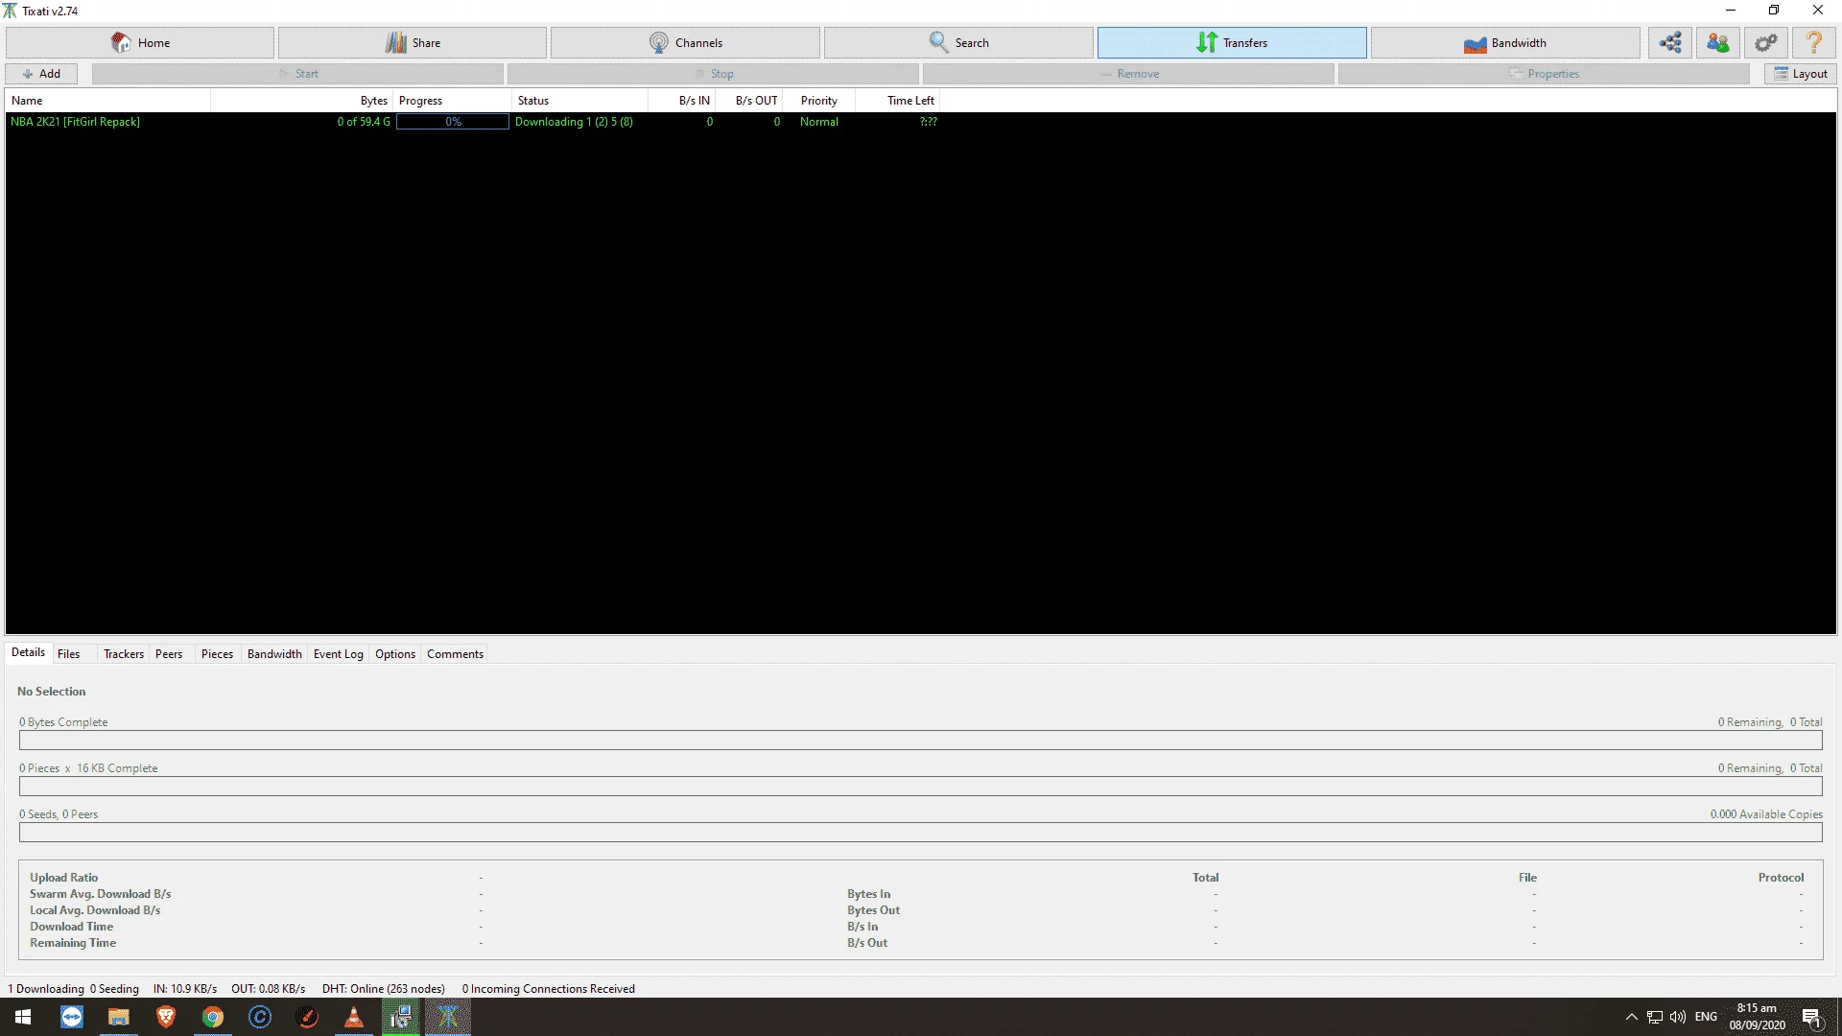Click 'DHT: Online (263 nodes)' status
The width and height of the screenshot is (1842, 1036).
384,989
